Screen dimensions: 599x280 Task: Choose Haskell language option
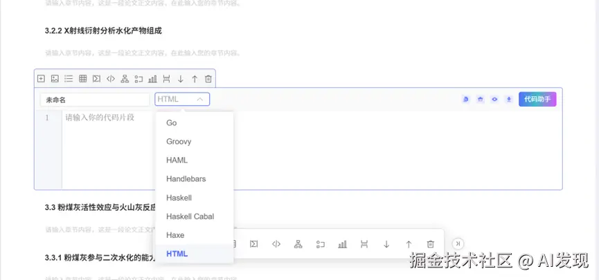click(195, 198)
